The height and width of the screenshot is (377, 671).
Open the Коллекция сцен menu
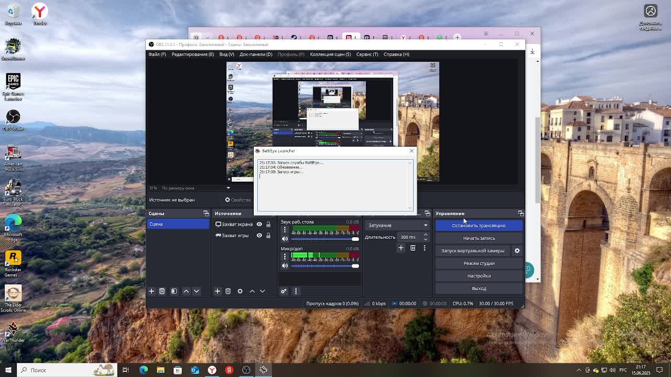[x=330, y=54]
